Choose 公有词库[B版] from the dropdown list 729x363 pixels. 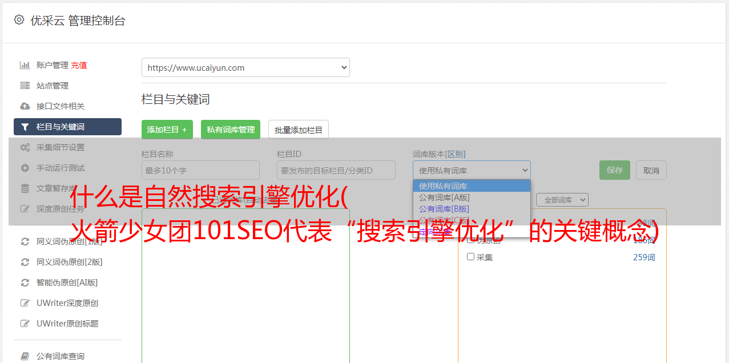(472, 209)
